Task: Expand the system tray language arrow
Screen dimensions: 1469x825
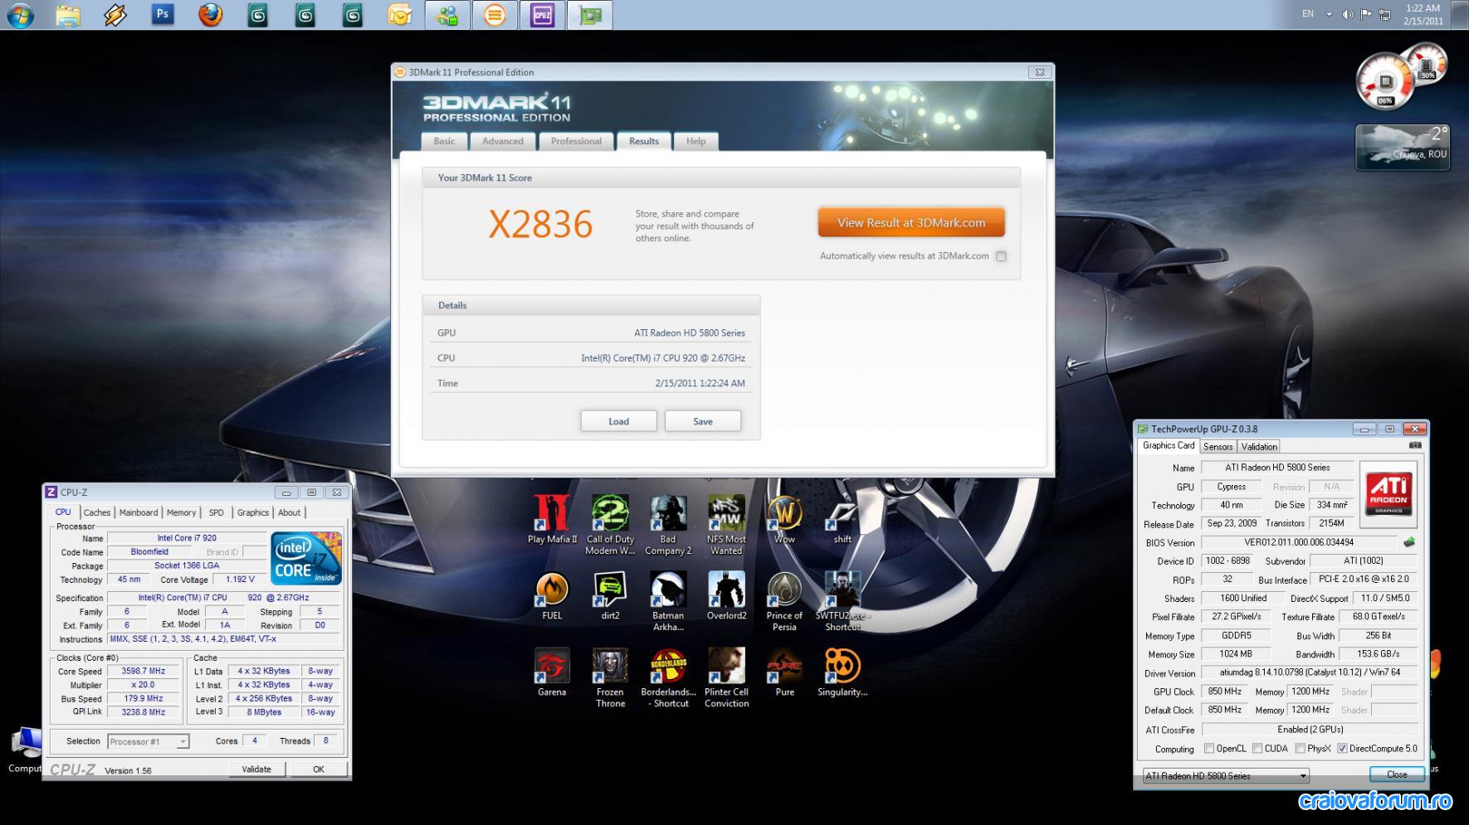Action: tap(1329, 14)
